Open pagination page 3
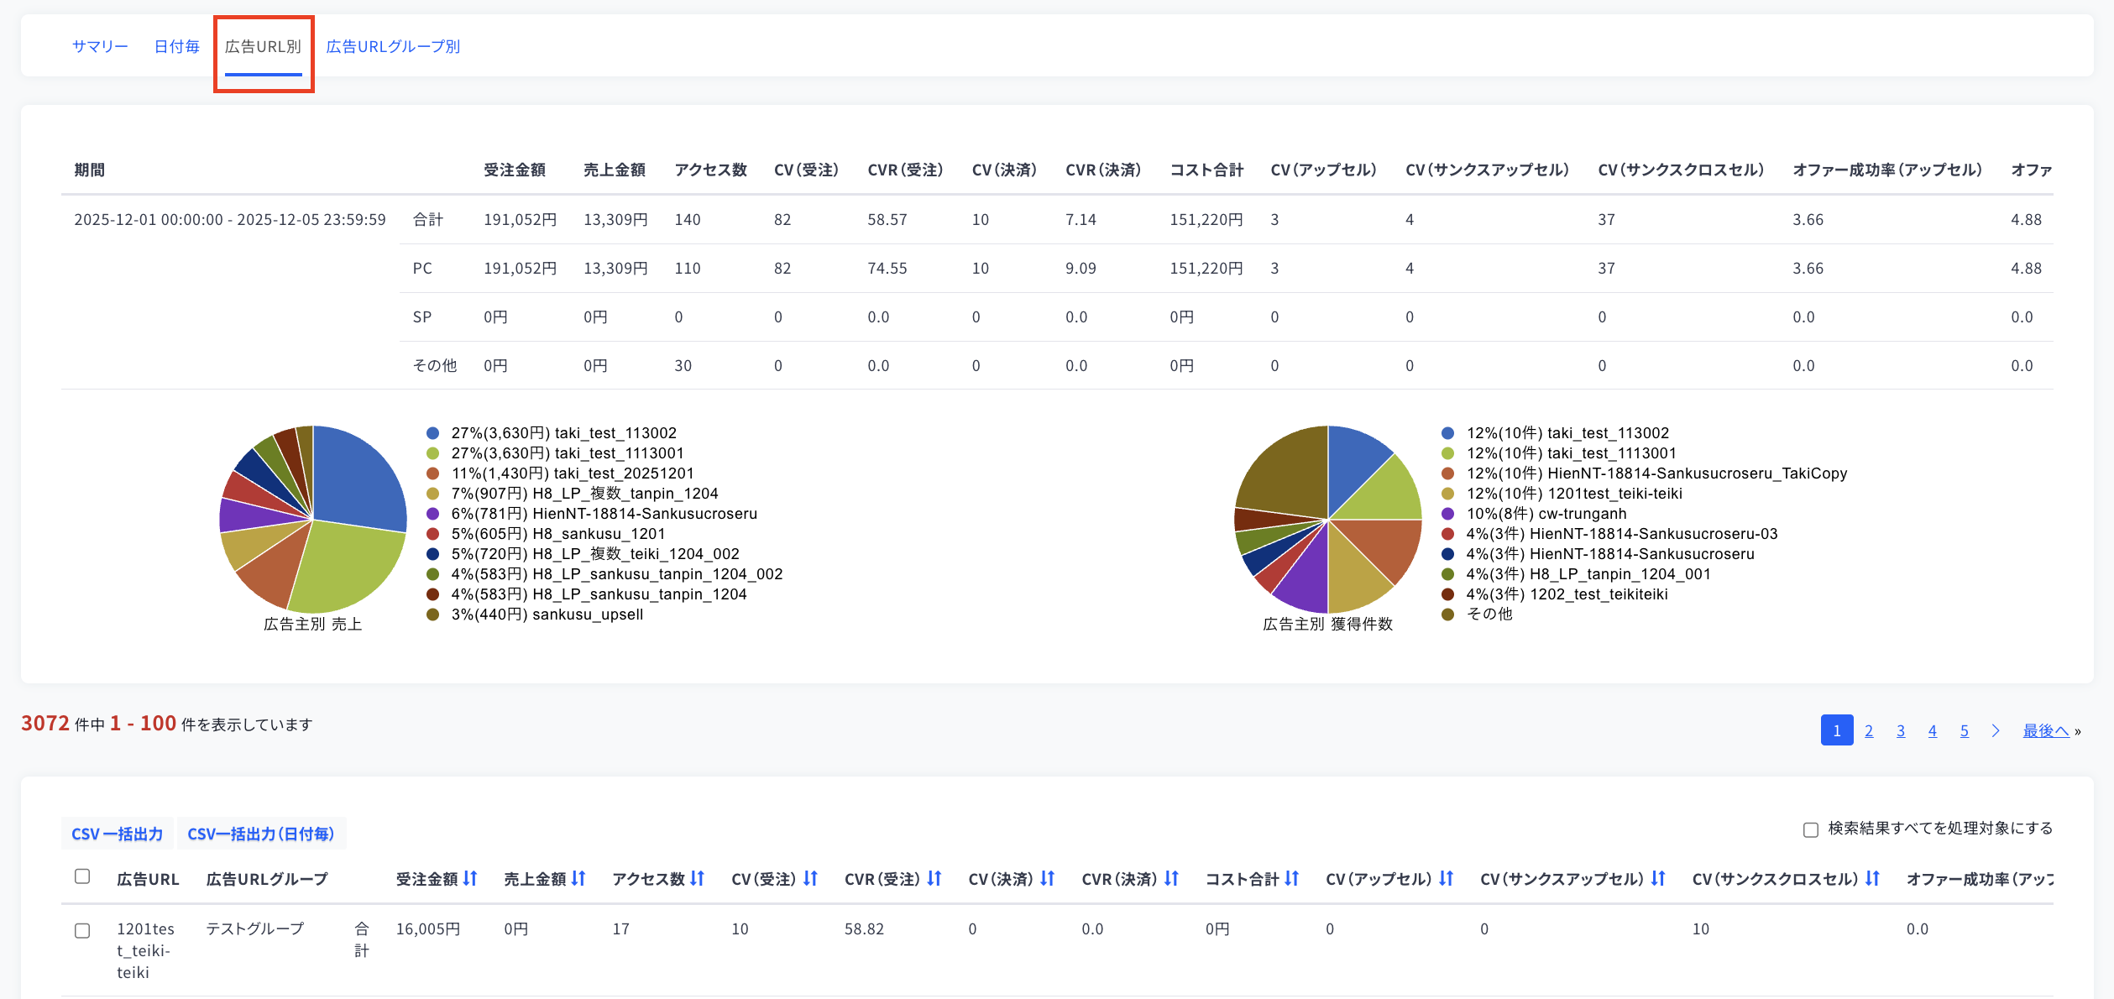This screenshot has height=999, width=2114. point(1901,730)
